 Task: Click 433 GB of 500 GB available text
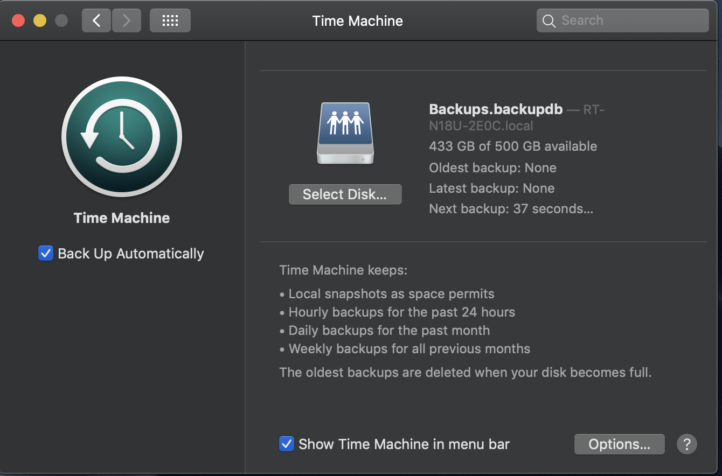pos(512,146)
